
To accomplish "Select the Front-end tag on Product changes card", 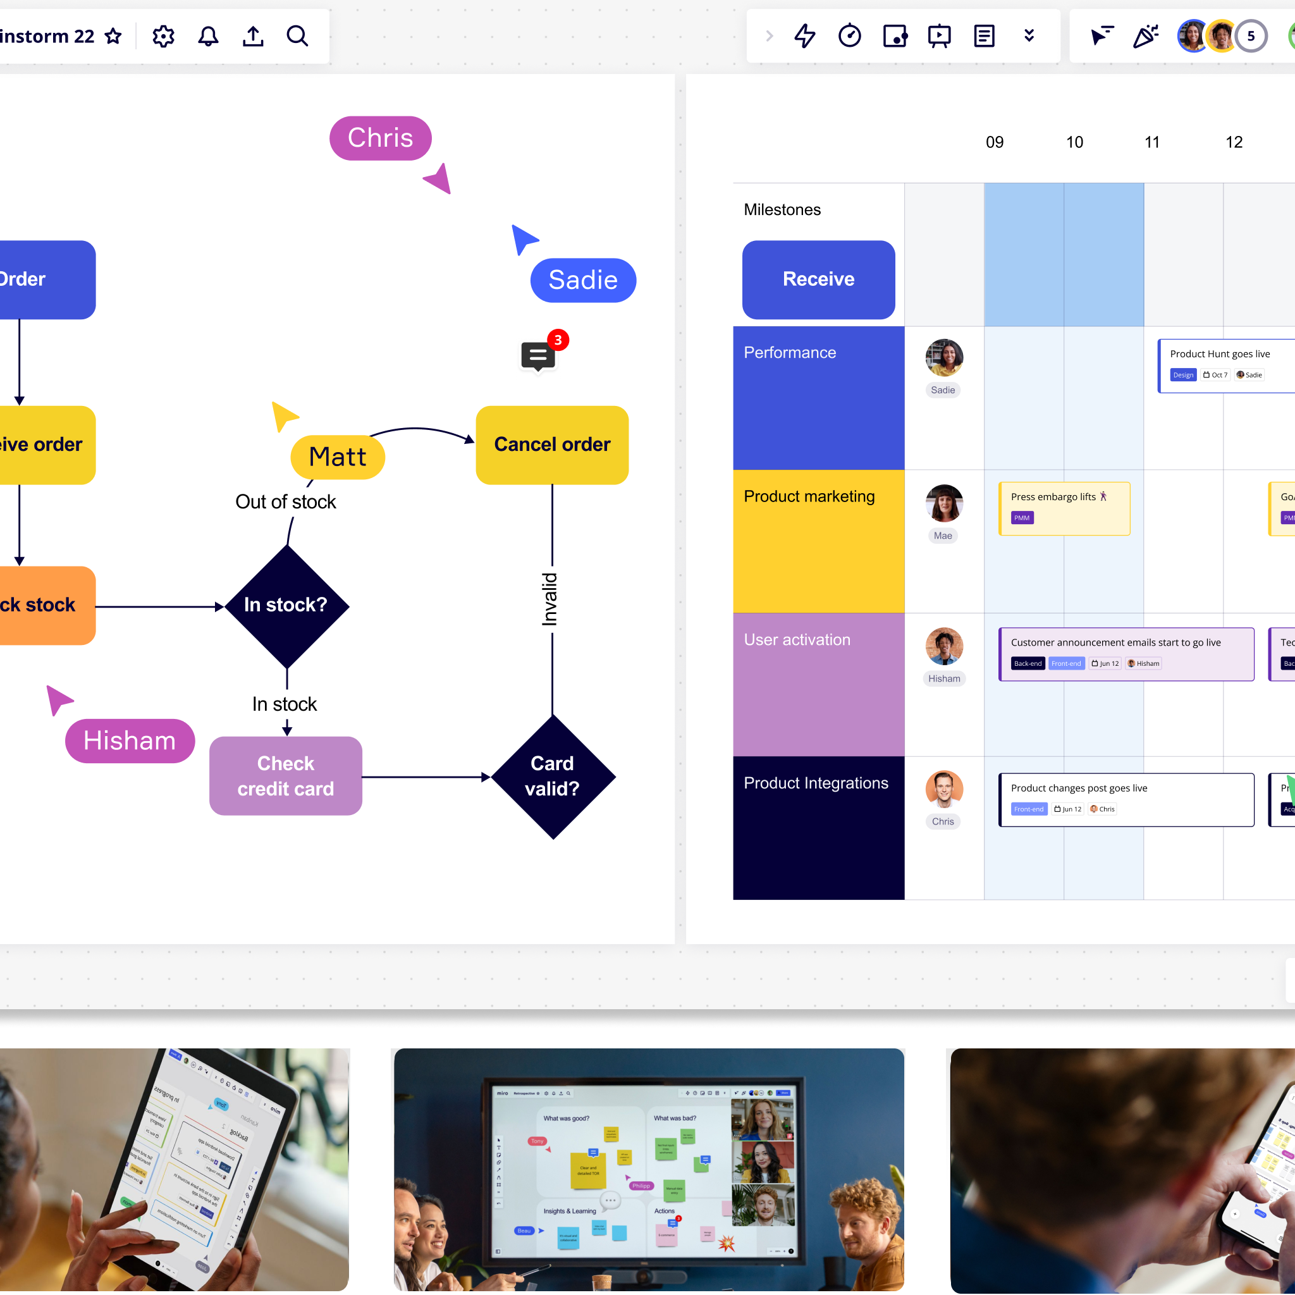I will coord(1028,809).
